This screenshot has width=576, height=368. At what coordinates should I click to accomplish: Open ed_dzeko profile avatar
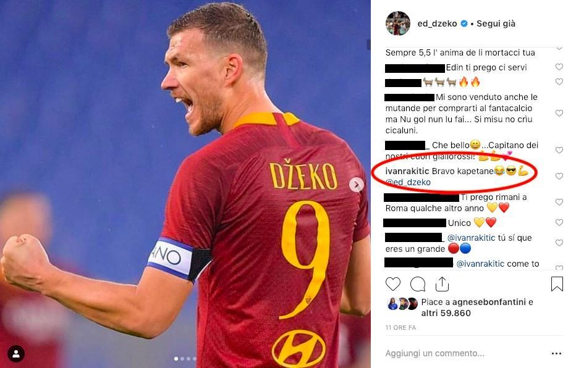pyautogui.click(x=398, y=23)
